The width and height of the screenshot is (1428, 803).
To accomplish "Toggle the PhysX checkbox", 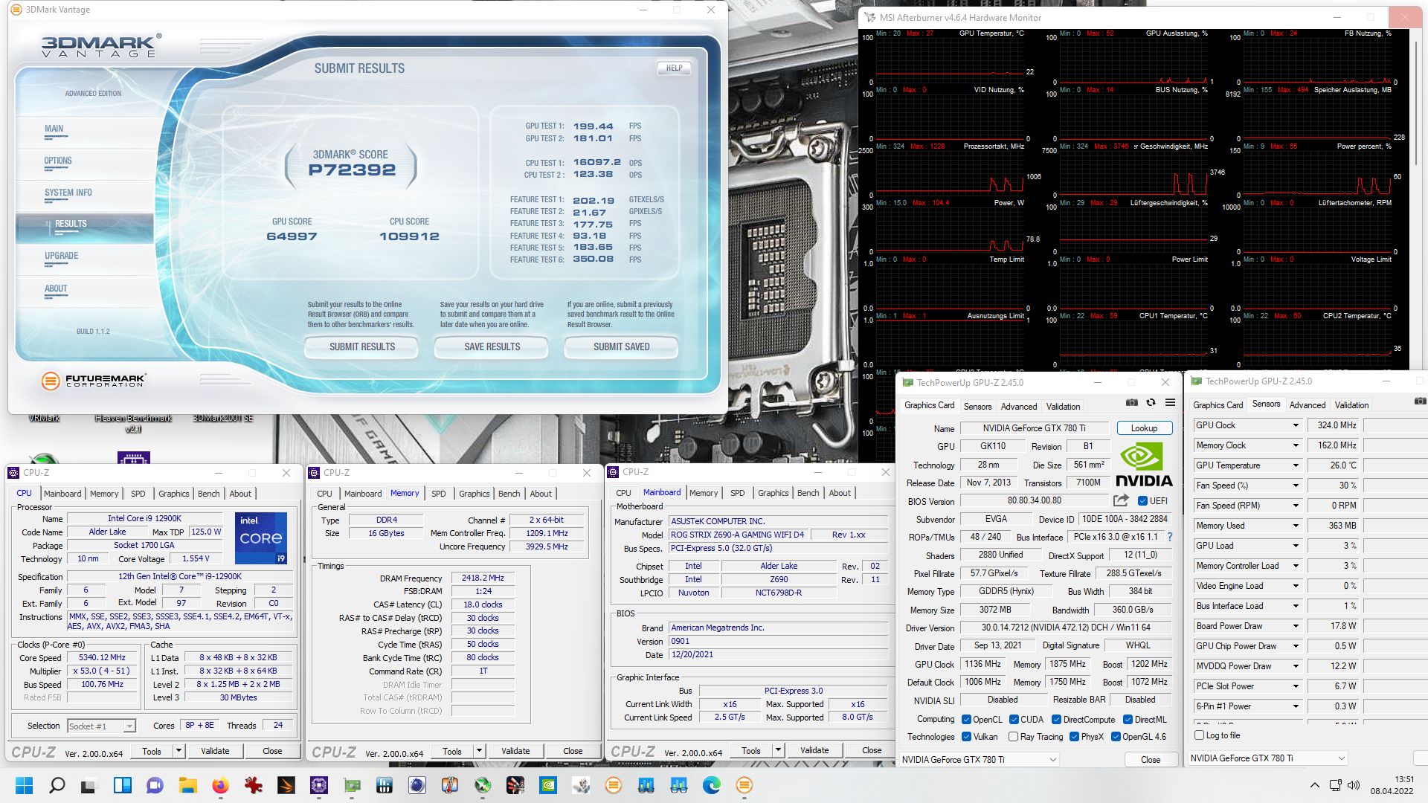I will click(1074, 736).
